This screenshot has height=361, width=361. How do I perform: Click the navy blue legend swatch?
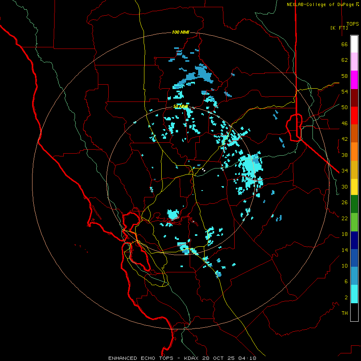click(x=354, y=240)
